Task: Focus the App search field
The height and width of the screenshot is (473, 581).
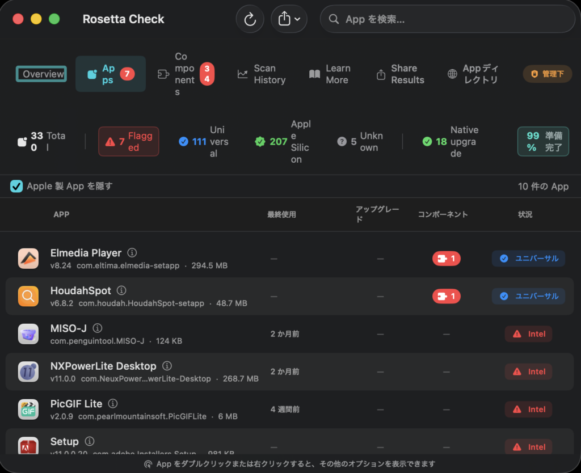Action: pyautogui.click(x=447, y=19)
